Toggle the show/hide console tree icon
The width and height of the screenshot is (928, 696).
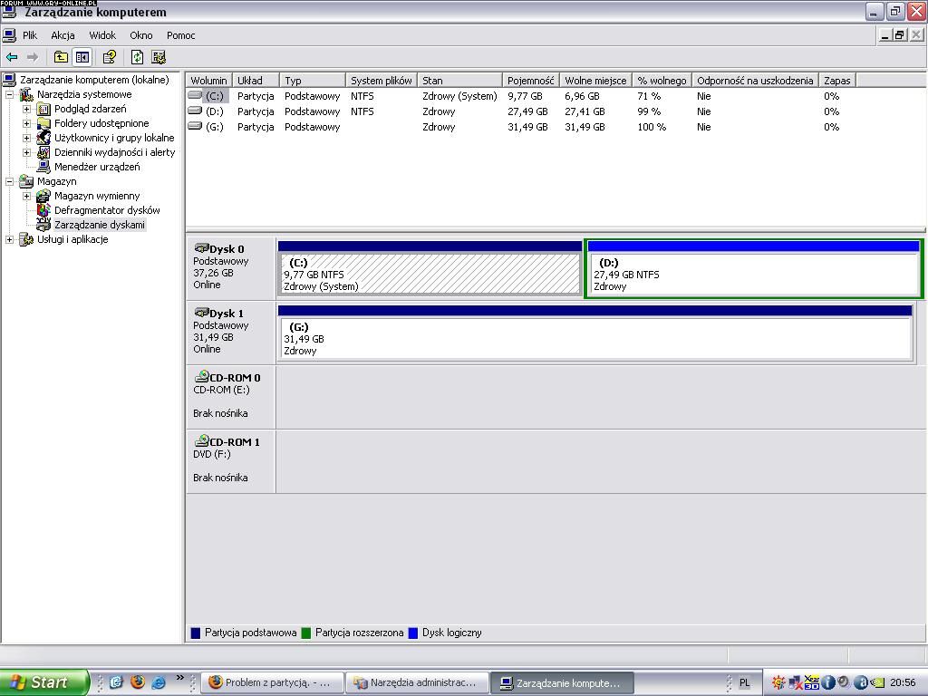coord(82,57)
